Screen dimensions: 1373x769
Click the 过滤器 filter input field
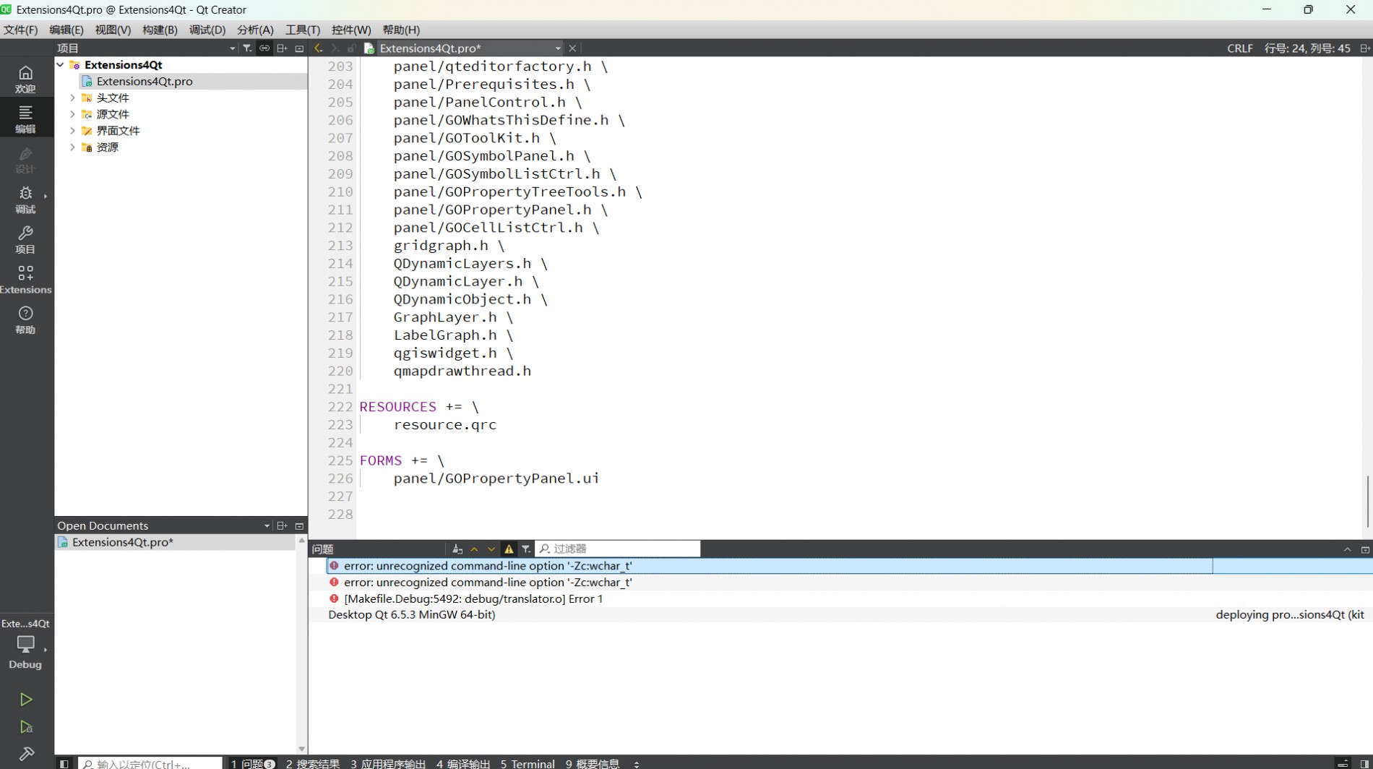point(621,549)
